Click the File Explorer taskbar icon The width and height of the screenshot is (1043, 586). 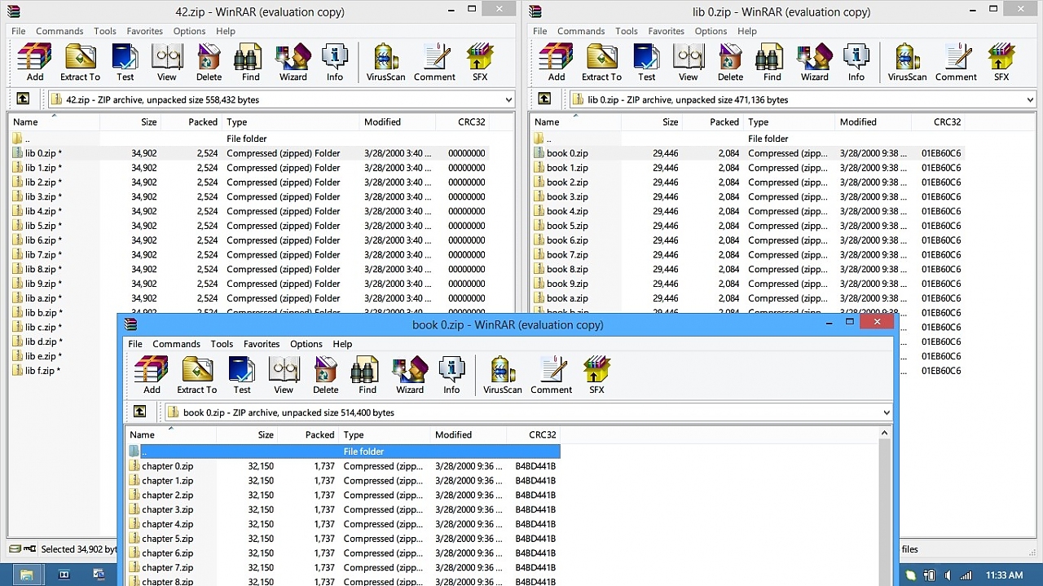(x=26, y=575)
